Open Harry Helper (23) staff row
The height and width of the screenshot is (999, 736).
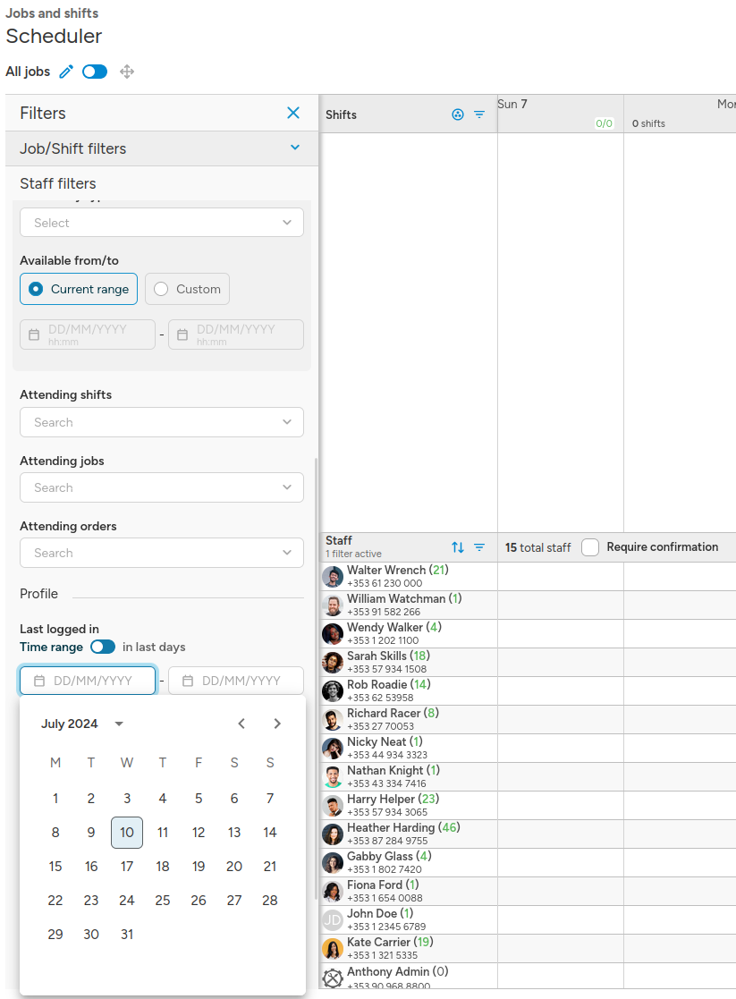click(408, 805)
